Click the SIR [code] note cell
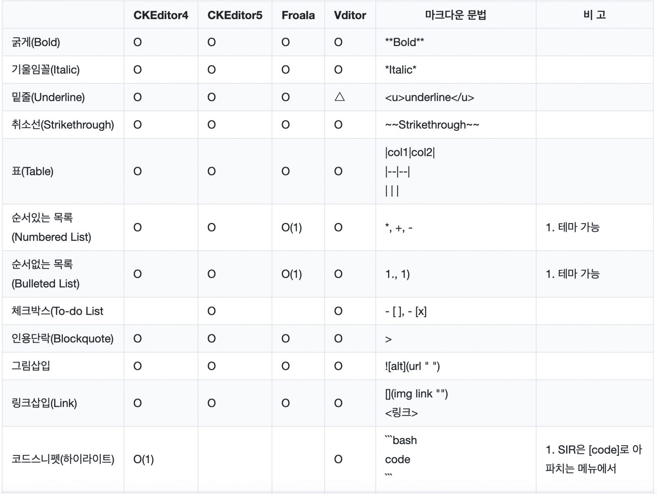The width and height of the screenshot is (657, 494). pos(594,459)
